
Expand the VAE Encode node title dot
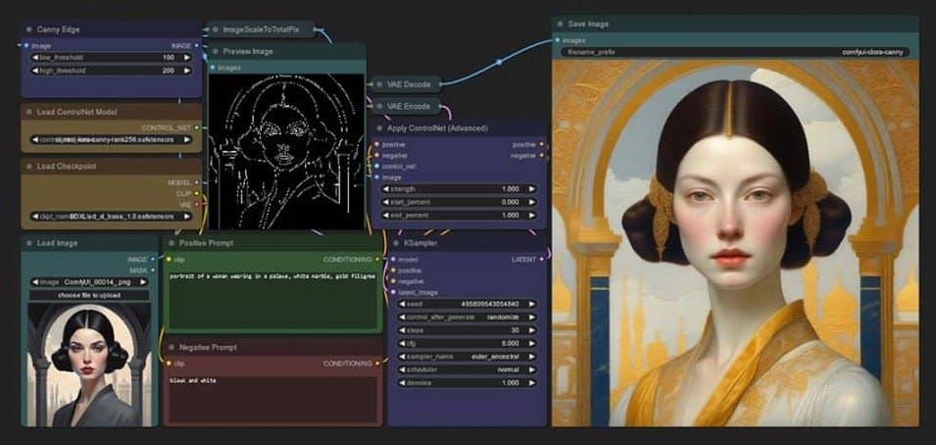point(379,106)
